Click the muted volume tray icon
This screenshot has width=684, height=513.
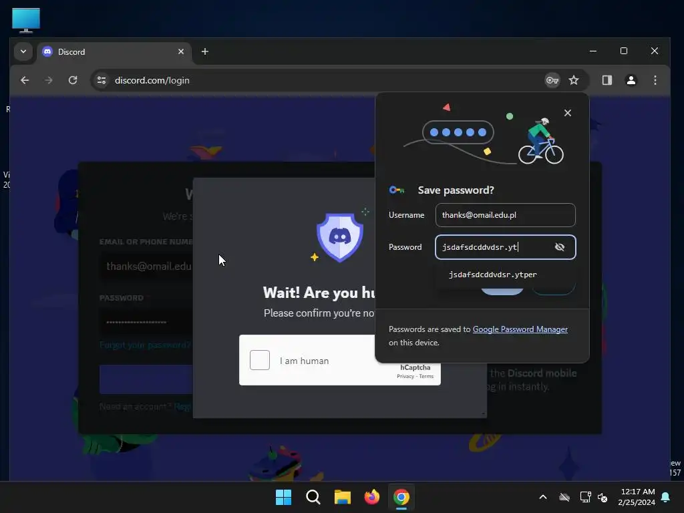603,497
